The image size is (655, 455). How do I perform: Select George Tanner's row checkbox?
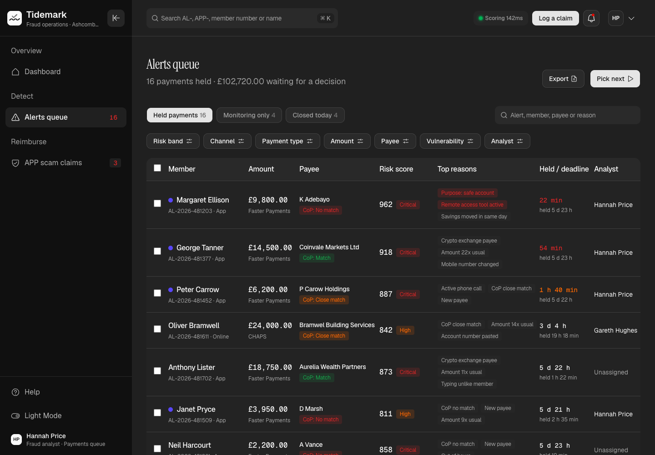(x=157, y=251)
